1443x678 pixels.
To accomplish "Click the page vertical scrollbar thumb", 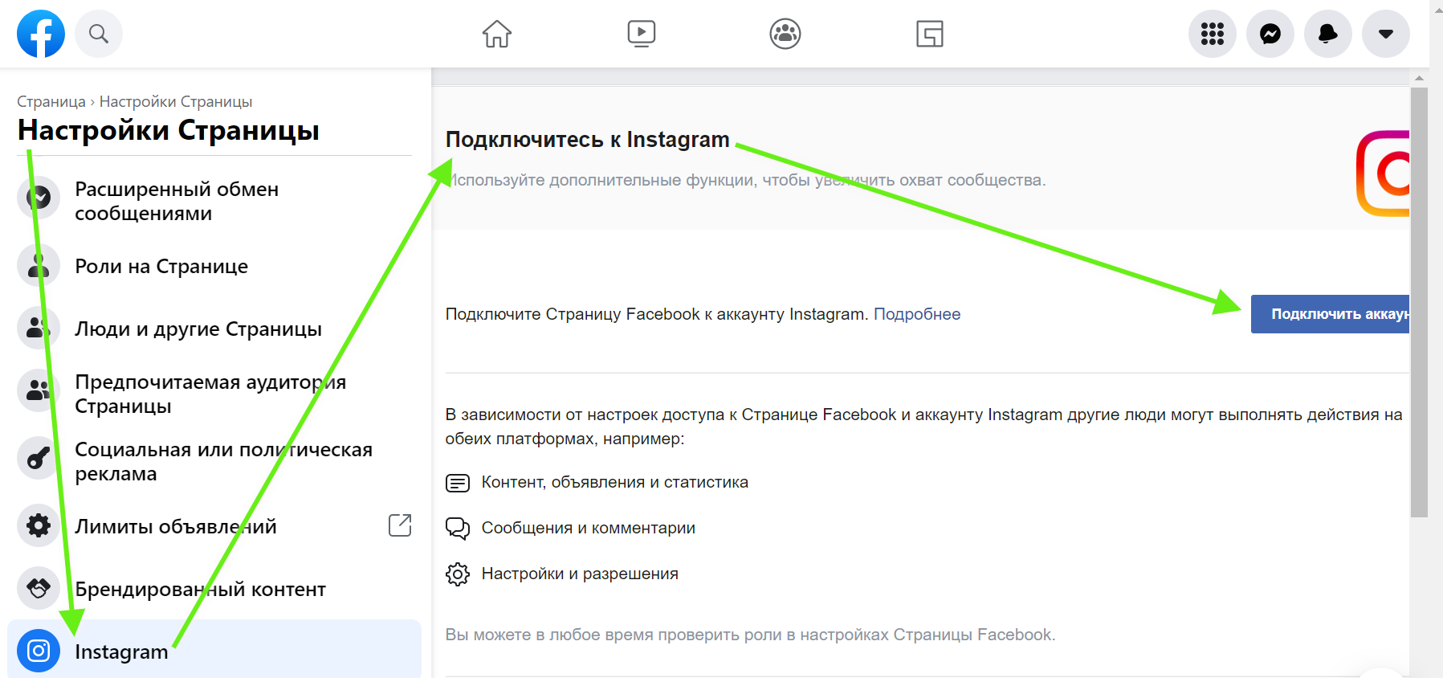I will pos(1419,302).
